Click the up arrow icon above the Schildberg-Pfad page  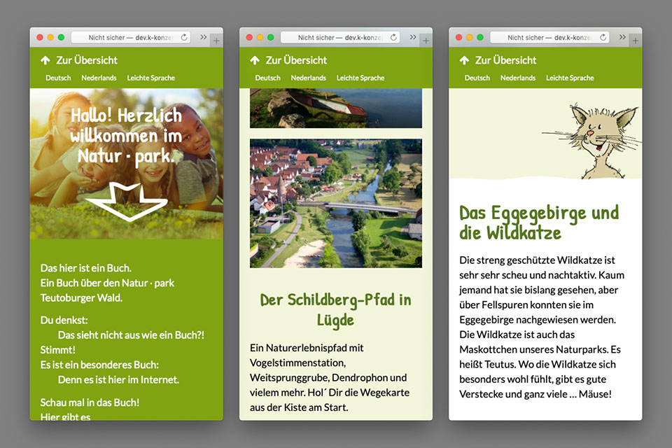pos(255,60)
